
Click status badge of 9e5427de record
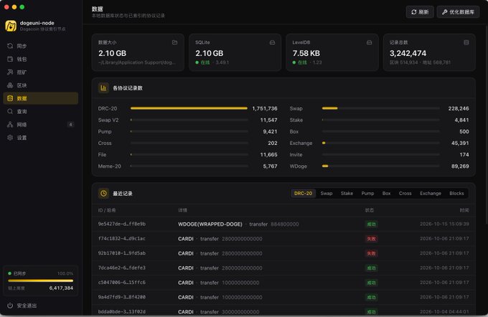point(371,224)
